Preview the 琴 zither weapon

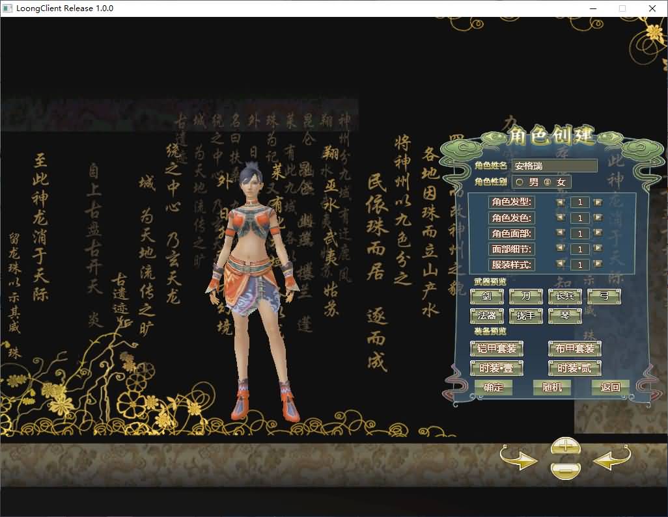tap(564, 315)
